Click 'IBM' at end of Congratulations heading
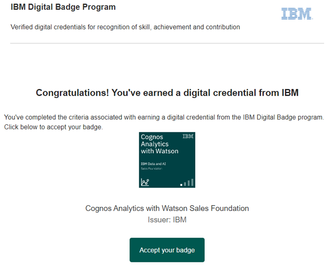 pos(290,93)
